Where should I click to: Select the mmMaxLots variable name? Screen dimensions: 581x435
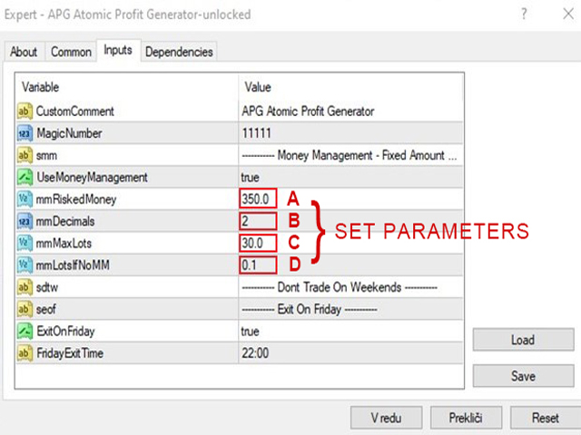[x=64, y=244]
